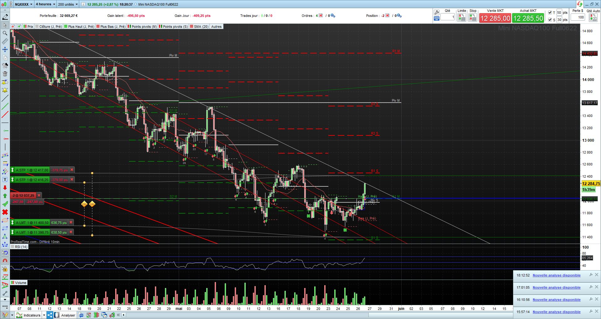Viewport: 601px width, 319px height.
Task: Open the Plus Bas (J, Pré) tab
Action: pyautogui.click(x=111, y=27)
